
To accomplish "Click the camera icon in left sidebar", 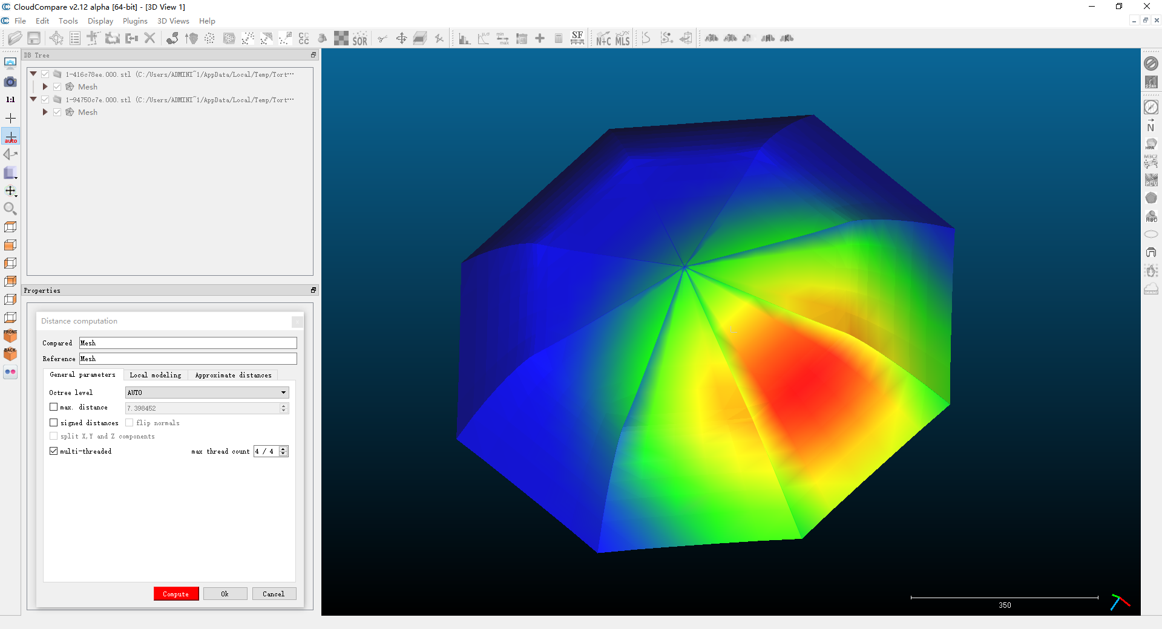I will tap(10, 82).
